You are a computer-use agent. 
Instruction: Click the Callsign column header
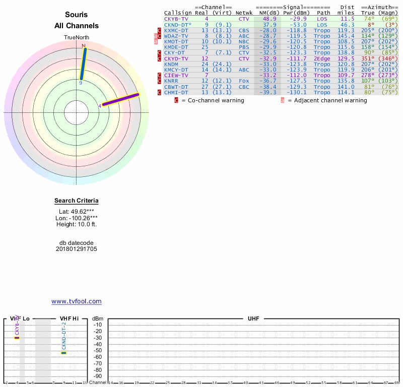178,13
